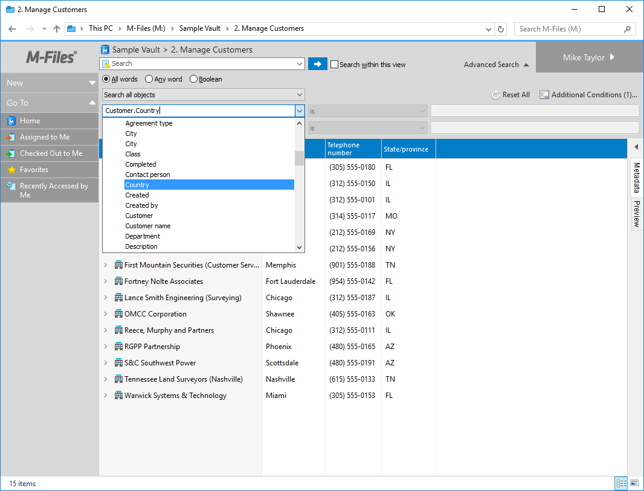The width and height of the screenshot is (644, 491).
Task: Click Reece, Murphy and Partners customer icon
Action: (118, 330)
